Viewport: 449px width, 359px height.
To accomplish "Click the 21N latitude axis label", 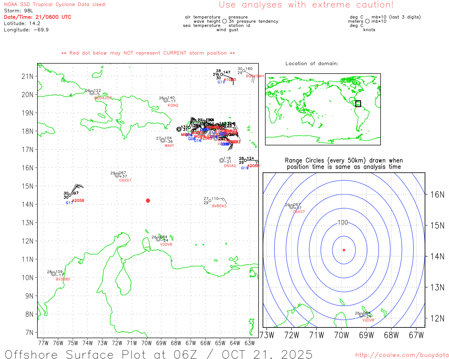I will (27, 76).
